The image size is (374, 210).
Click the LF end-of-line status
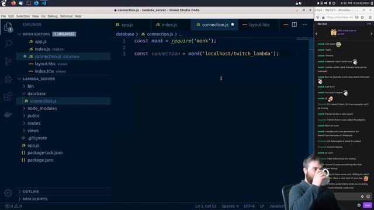tap(262, 206)
